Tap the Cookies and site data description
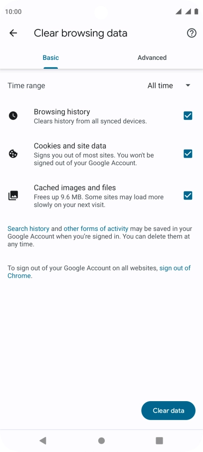 click(x=94, y=159)
